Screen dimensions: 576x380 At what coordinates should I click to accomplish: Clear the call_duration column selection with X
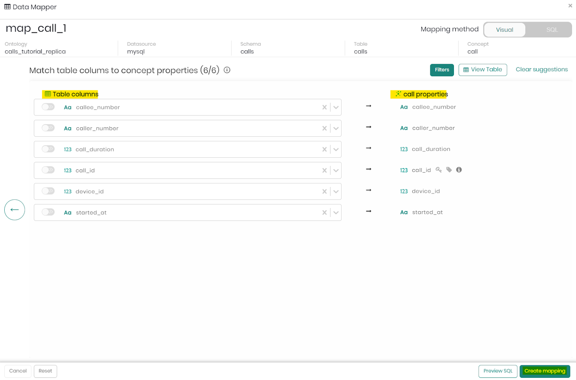[x=324, y=149]
